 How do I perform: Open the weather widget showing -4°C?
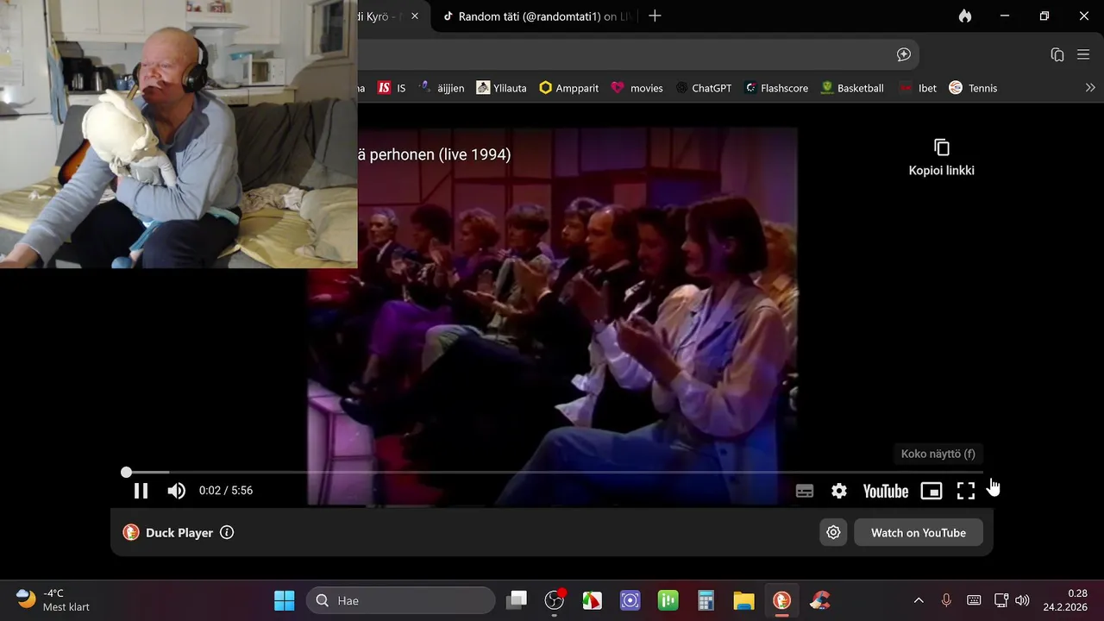(53, 600)
